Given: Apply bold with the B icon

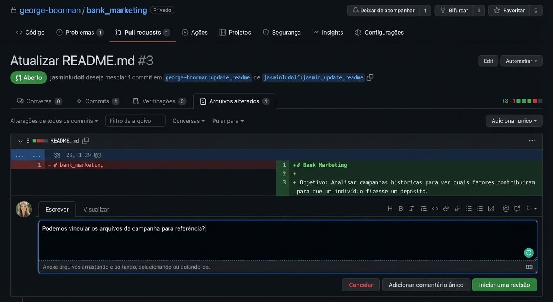Looking at the screenshot, I should [401, 209].
